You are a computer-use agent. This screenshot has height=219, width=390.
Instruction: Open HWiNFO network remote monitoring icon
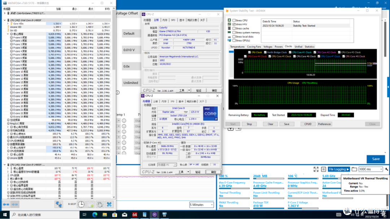point(59,204)
